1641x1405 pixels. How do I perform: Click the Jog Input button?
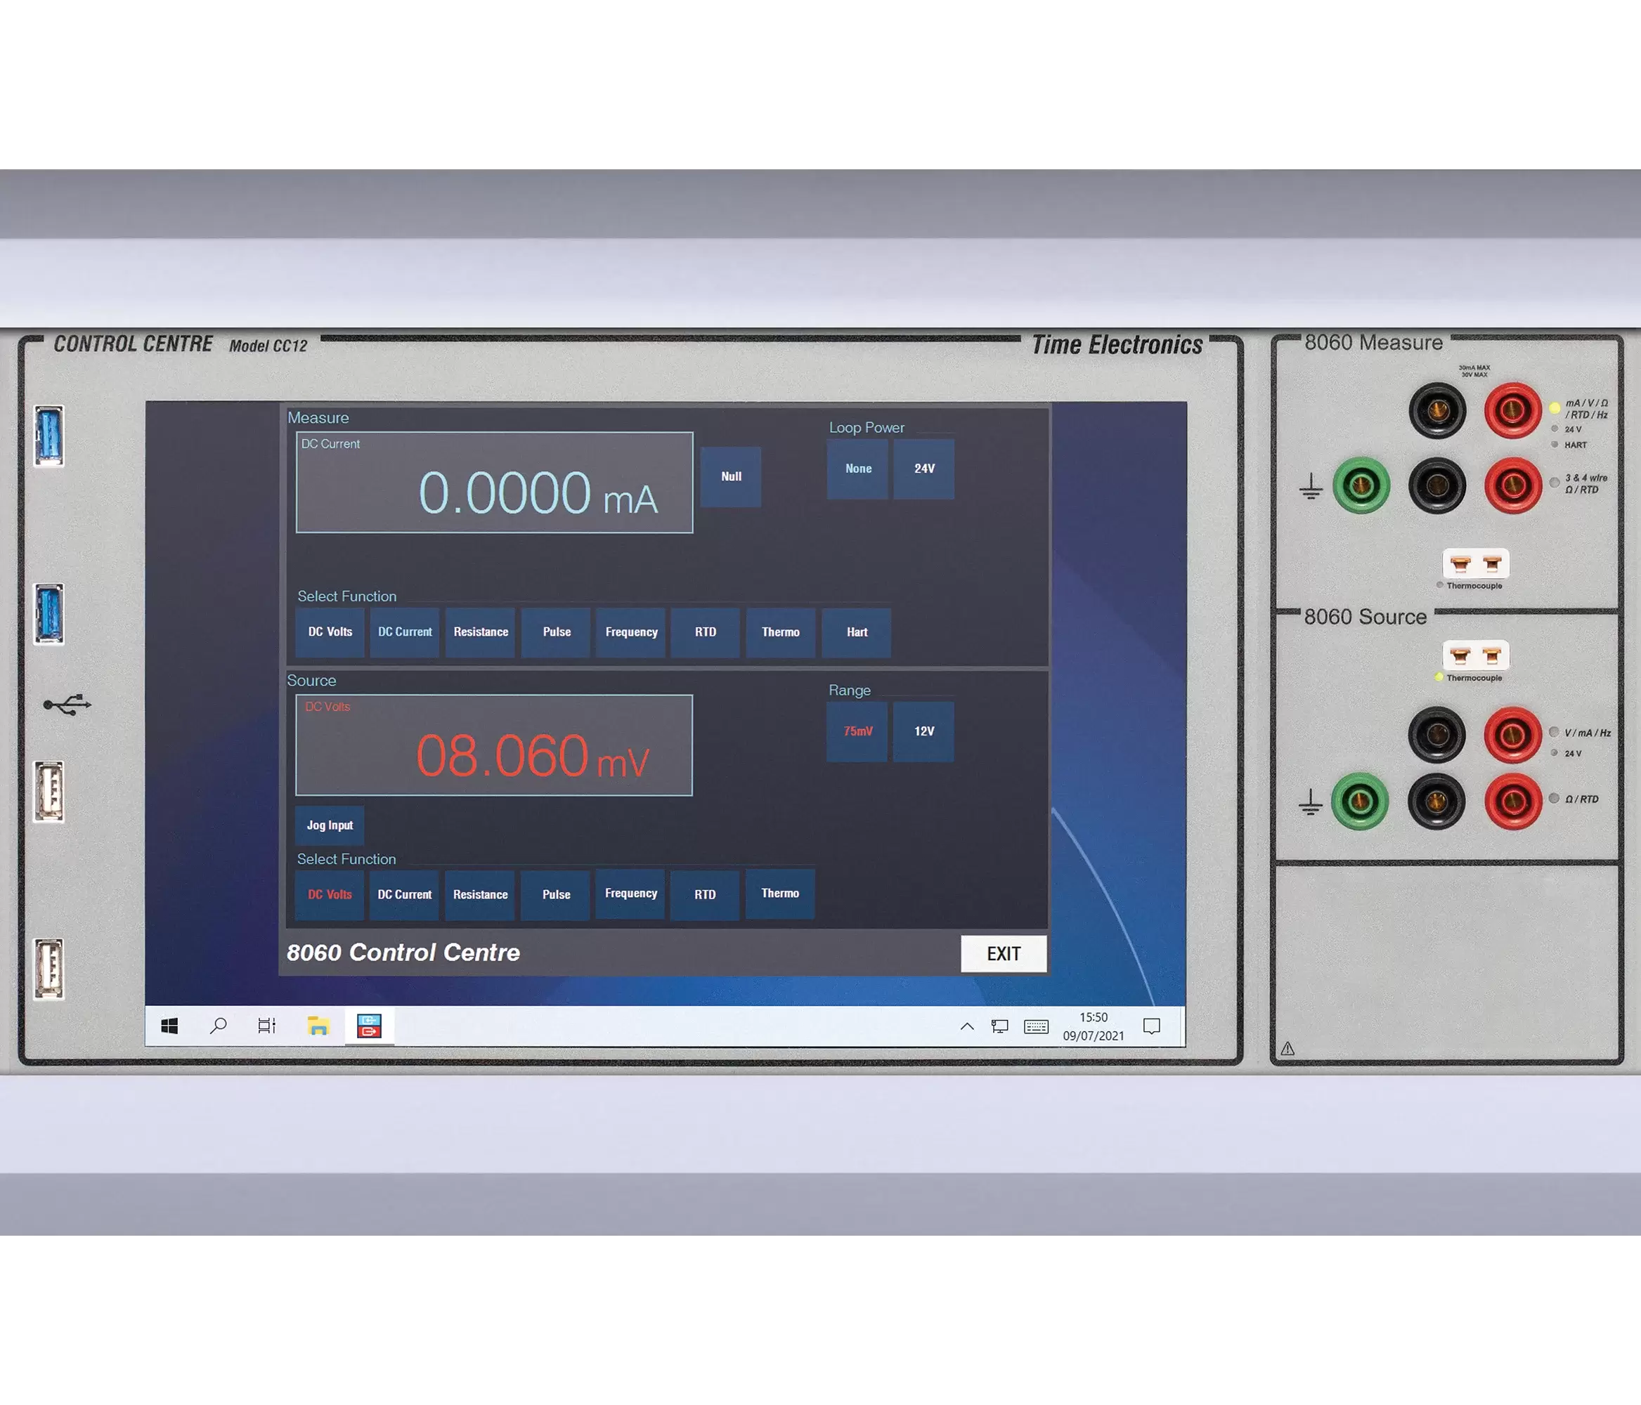[x=330, y=825]
